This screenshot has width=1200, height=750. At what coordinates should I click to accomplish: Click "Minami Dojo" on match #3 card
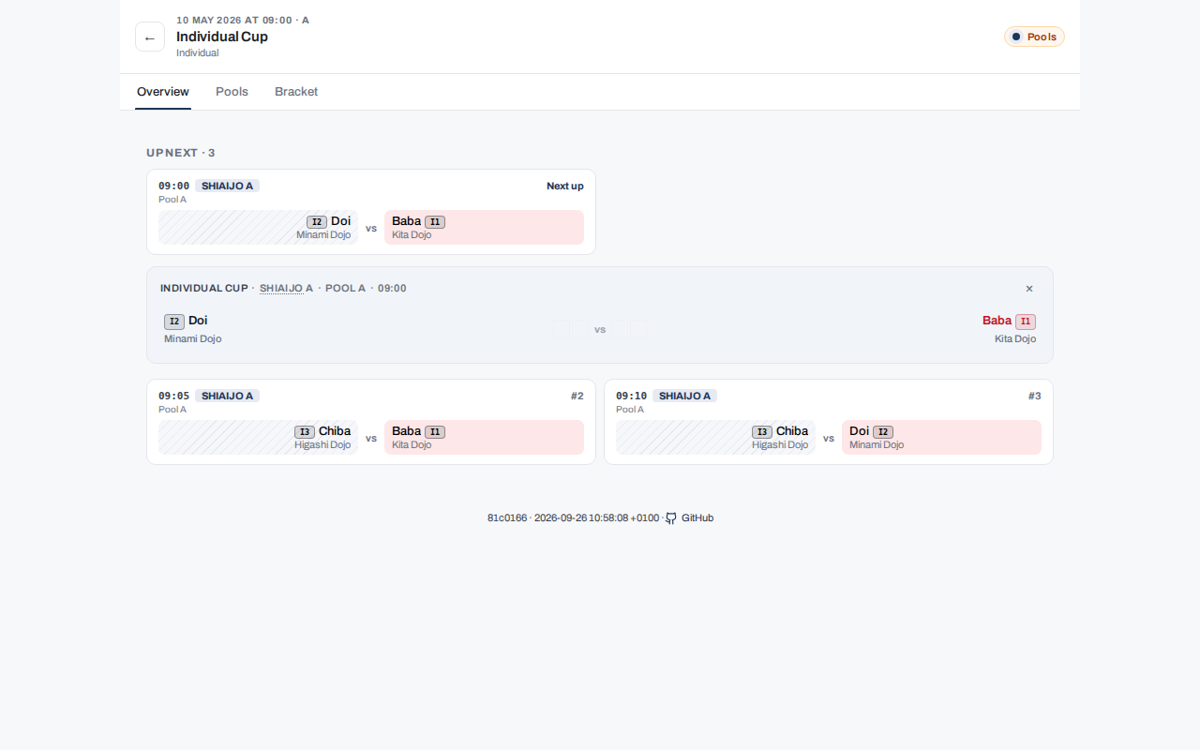(877, 445)
